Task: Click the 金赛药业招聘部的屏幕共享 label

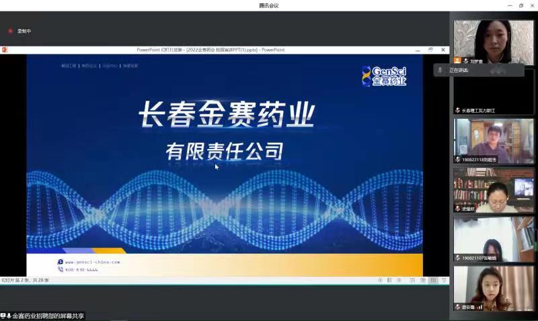Action: [x=48, y=316]
